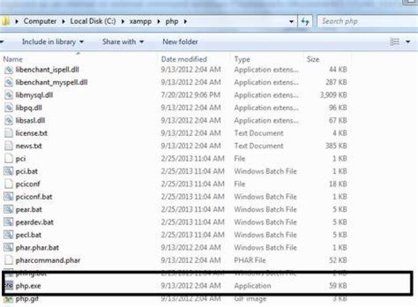The width and height of the screenshot is (418, 307).
Task: Expand the arrow after xampp breadcrumb
Action: (158, 21)
